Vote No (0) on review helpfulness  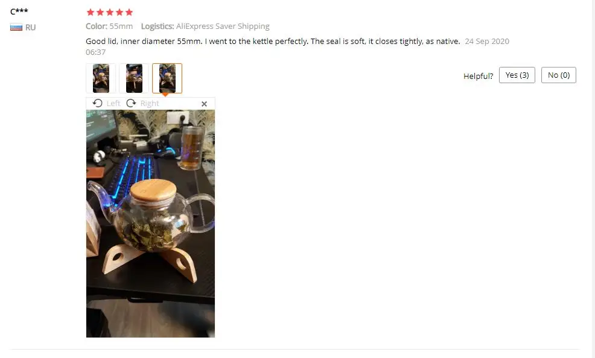tap(559, 75)
